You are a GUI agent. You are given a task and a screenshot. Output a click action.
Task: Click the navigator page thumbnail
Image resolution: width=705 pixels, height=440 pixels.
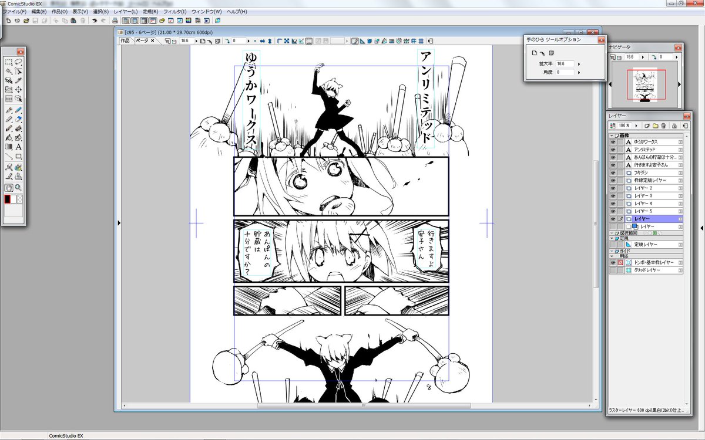[x=645, y=85]
